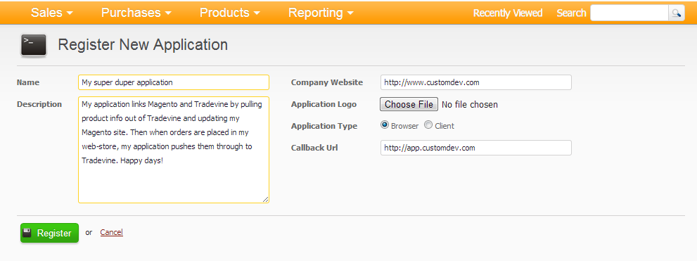This screenshot has width=697, height=261.
Task: Click inside the Description text area
Action: pos(174,150)
